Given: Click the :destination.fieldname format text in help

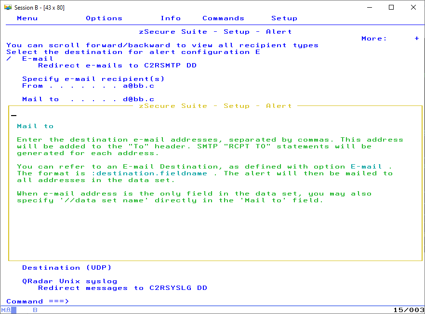Looking at the screenshot, I should tap(149, 173).
